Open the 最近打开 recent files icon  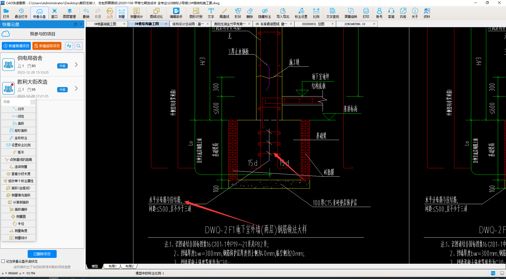[x=21, y=13]
